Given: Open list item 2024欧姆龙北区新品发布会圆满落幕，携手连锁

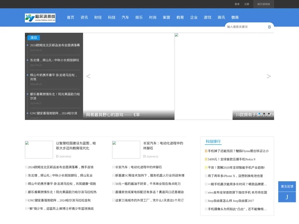Looking at the screenshot, I should click(61, 167).
